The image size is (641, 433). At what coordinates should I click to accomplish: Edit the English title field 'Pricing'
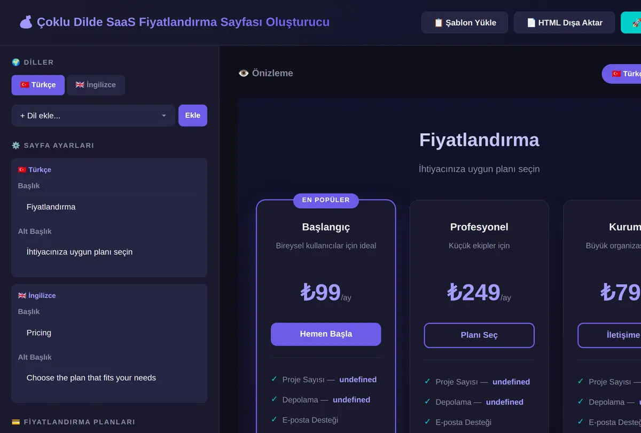tap(109, 333)
